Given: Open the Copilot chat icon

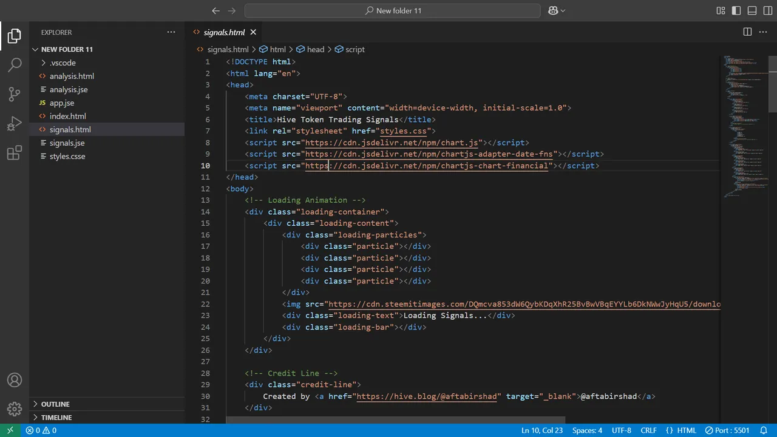Looking at the screenshot, I should (x=553, y=10).
